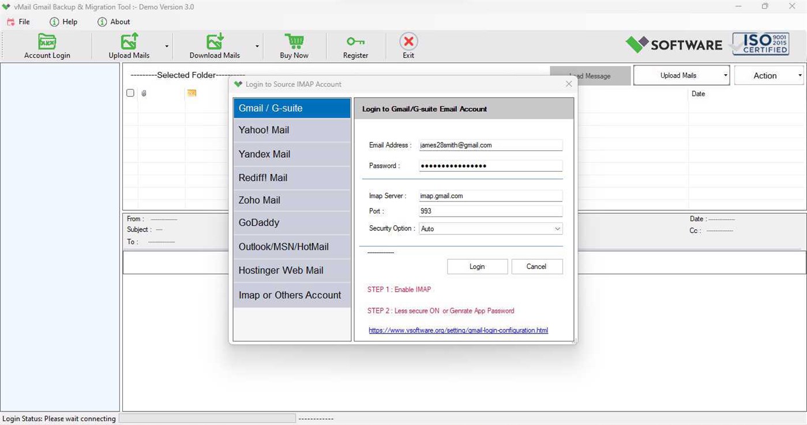Open the Buy Now cart icon
The height and width of the screenshot is (425, 807).
(294, 42)
